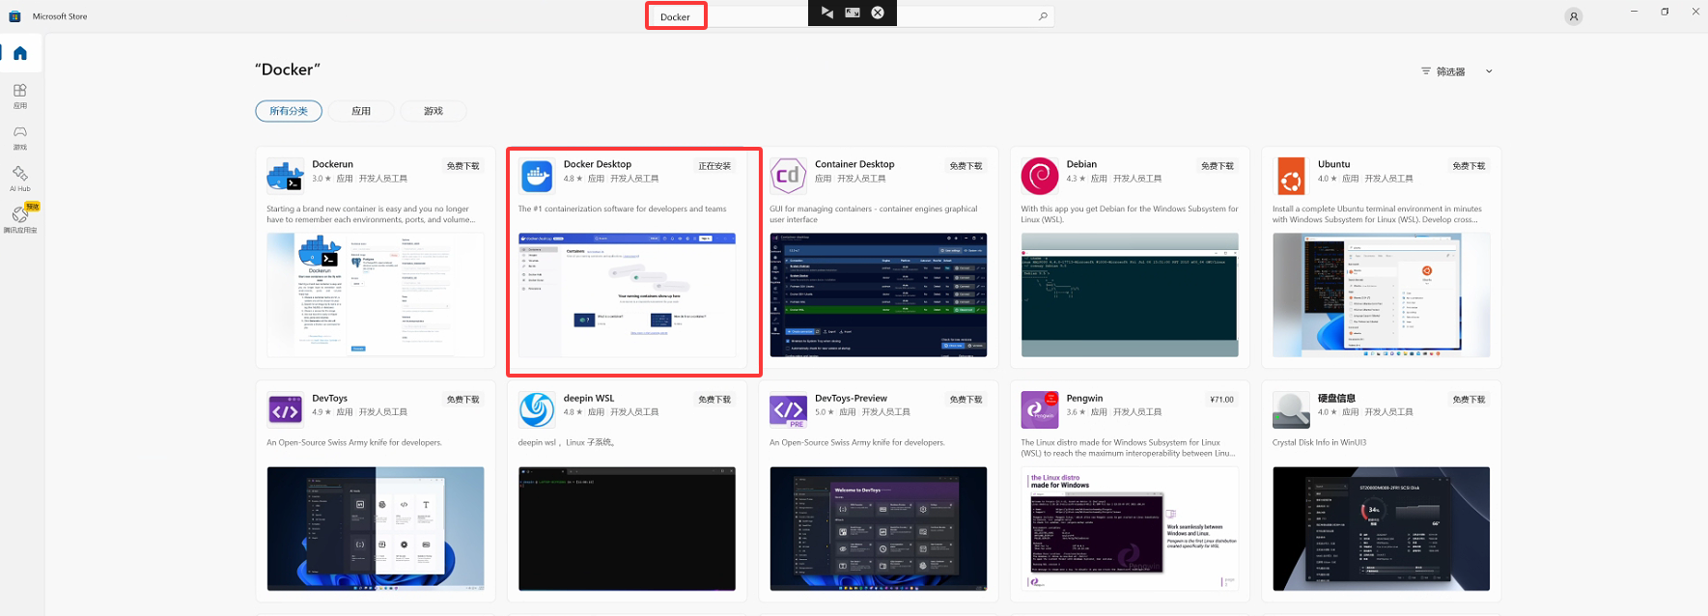The width and height of the screenshot is (1708, 616).
Task: Click 免费下载 button for 硬盘信息
Action: [1469, 400]
